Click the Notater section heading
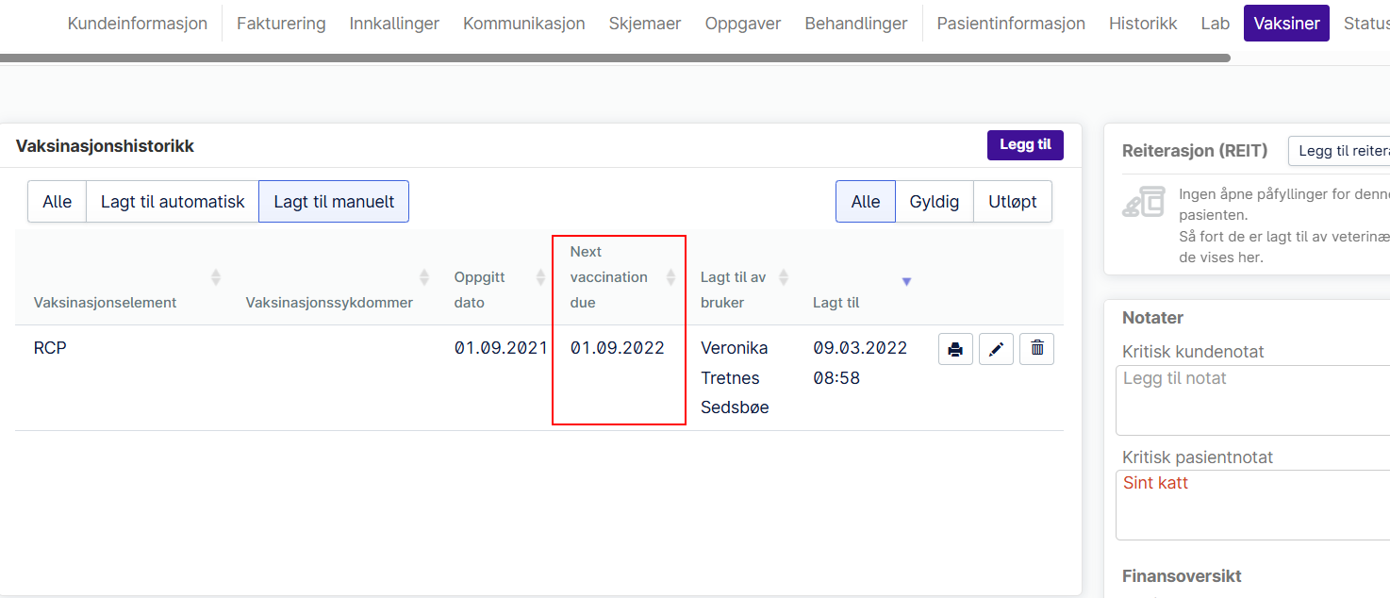 click(x=1152, y=318)
